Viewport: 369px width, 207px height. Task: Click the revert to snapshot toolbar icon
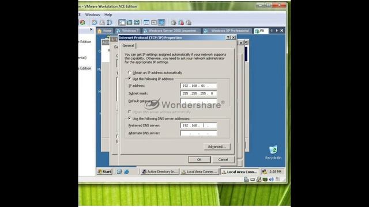pyautogui.click(x=102, y=22)
